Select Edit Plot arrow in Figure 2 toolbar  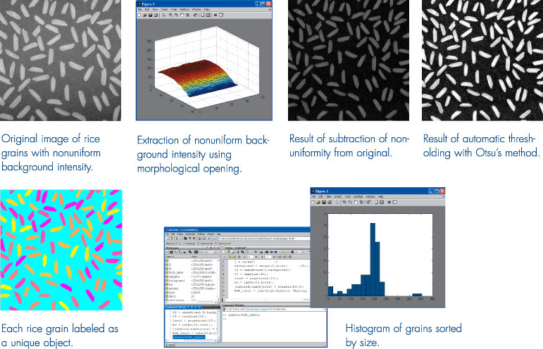point(337,203)
